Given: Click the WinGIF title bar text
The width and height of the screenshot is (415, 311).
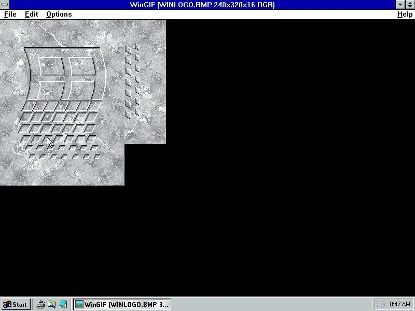Looking at the screenshot, I should coord(202,5).
